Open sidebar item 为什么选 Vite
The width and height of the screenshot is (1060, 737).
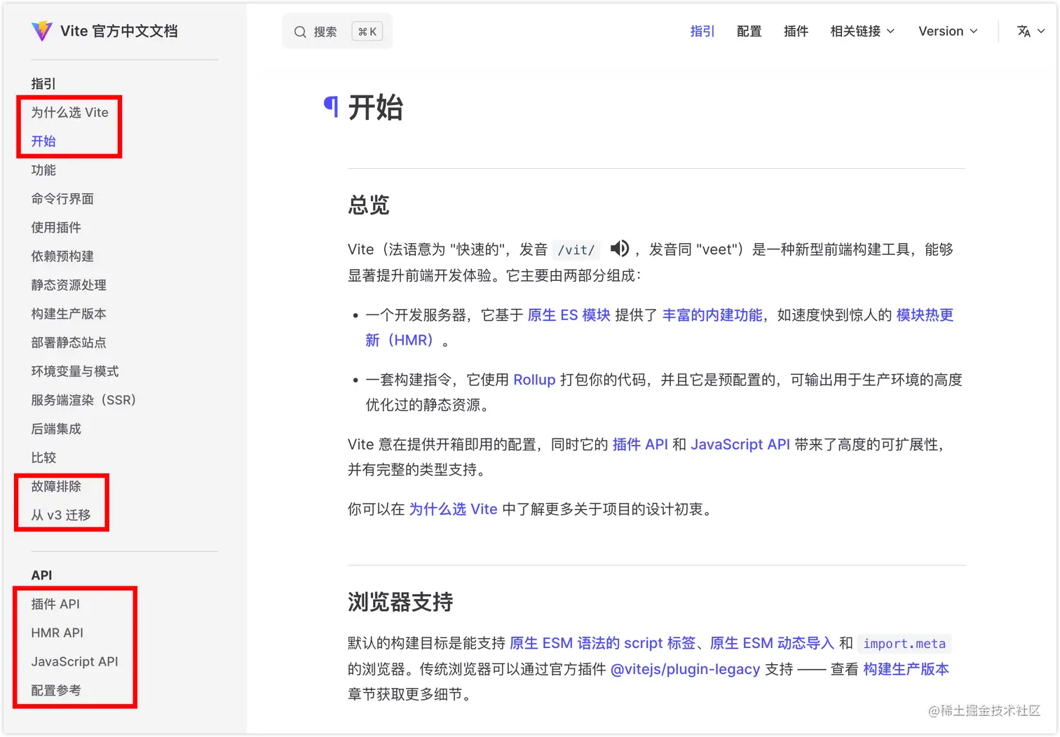pos(69,112)
